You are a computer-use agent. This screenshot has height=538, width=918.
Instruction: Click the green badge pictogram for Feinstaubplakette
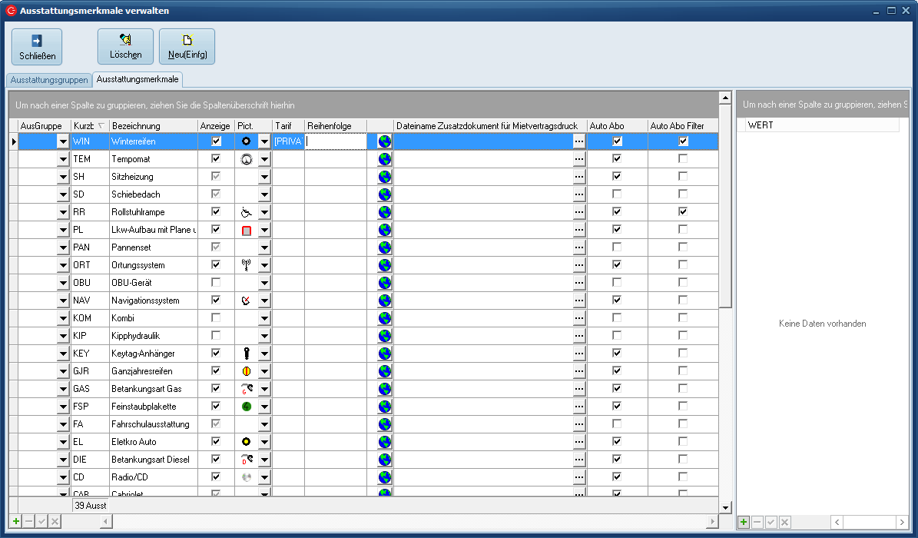click(246, 407)
